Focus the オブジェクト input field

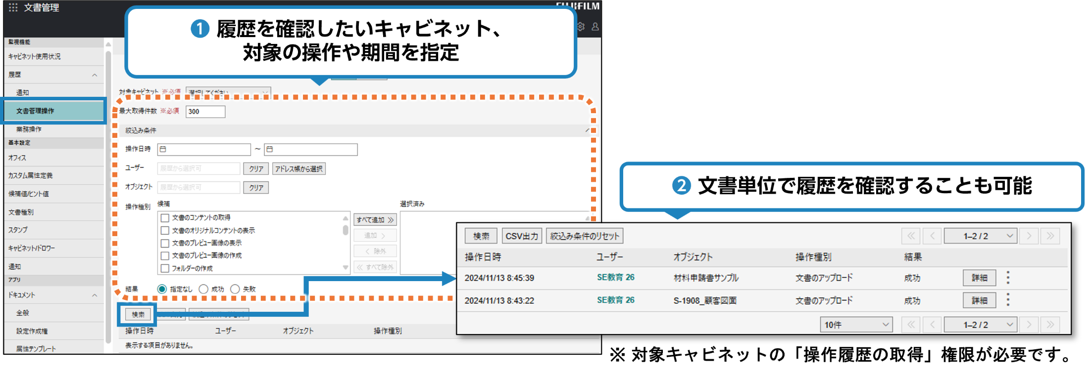(199, 187)
